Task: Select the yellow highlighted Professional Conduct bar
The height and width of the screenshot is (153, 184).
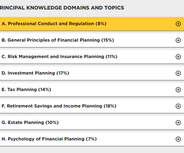Action: point(92,24)
